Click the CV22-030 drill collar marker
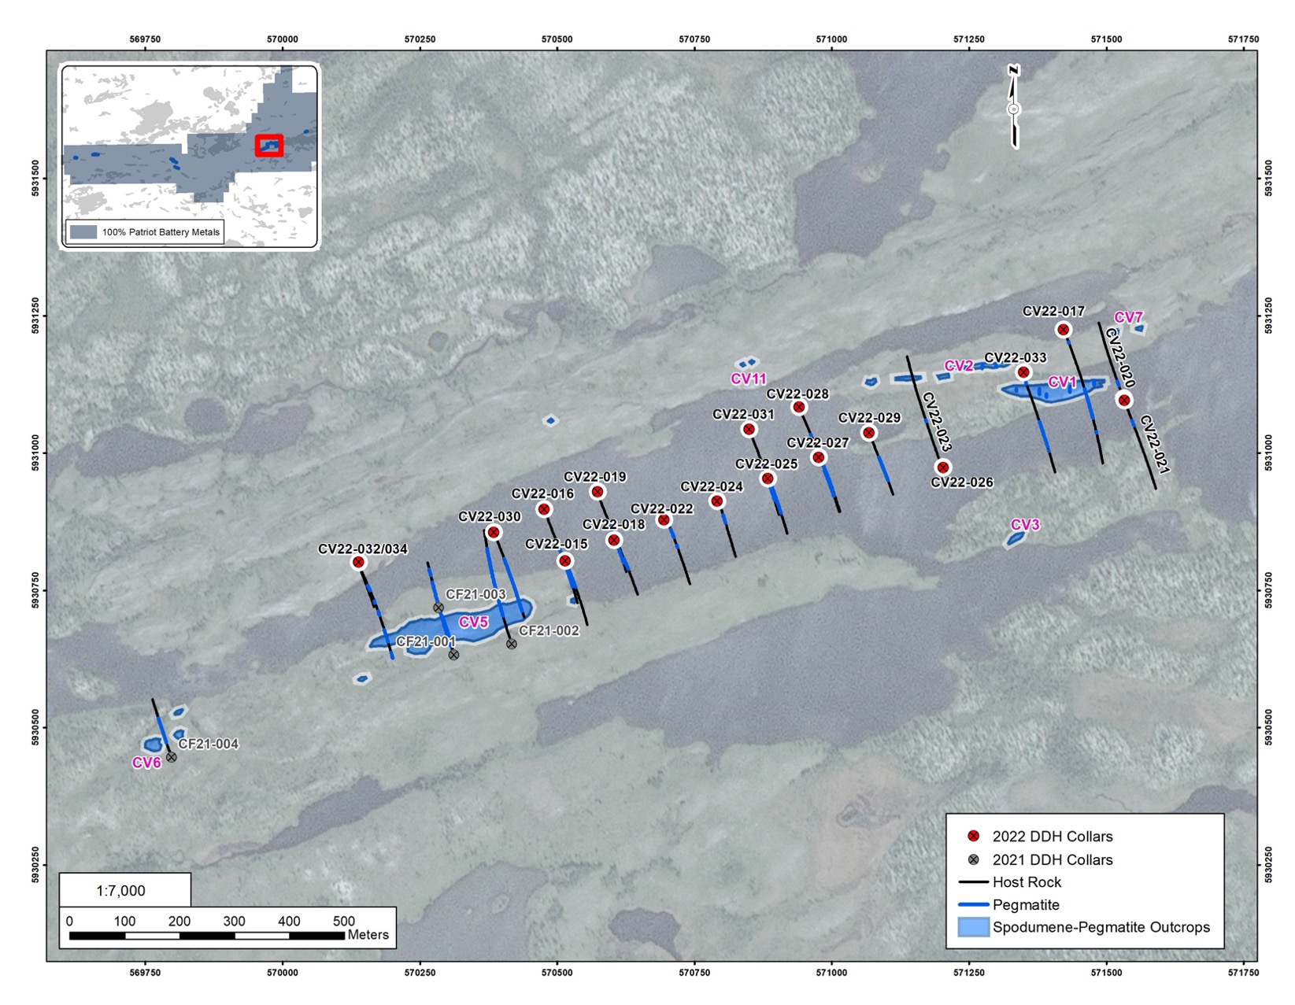The width and height of the screenshot is (1295, 1005). [494, 533]
